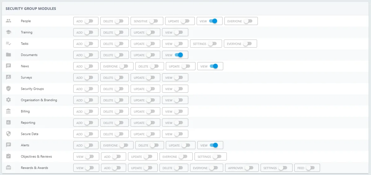
Task: Disable the Documents VIEW toggle
Action: coord(179,55)
